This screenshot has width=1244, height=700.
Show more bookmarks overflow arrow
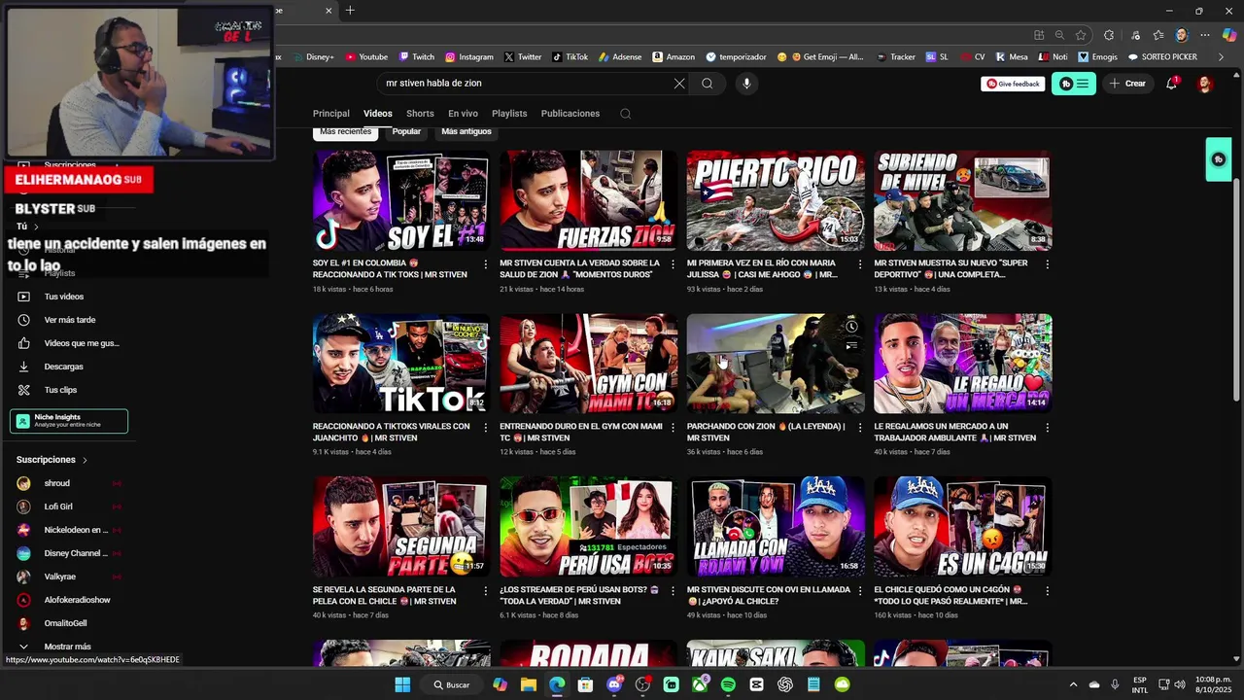(x=1221, y=57)
